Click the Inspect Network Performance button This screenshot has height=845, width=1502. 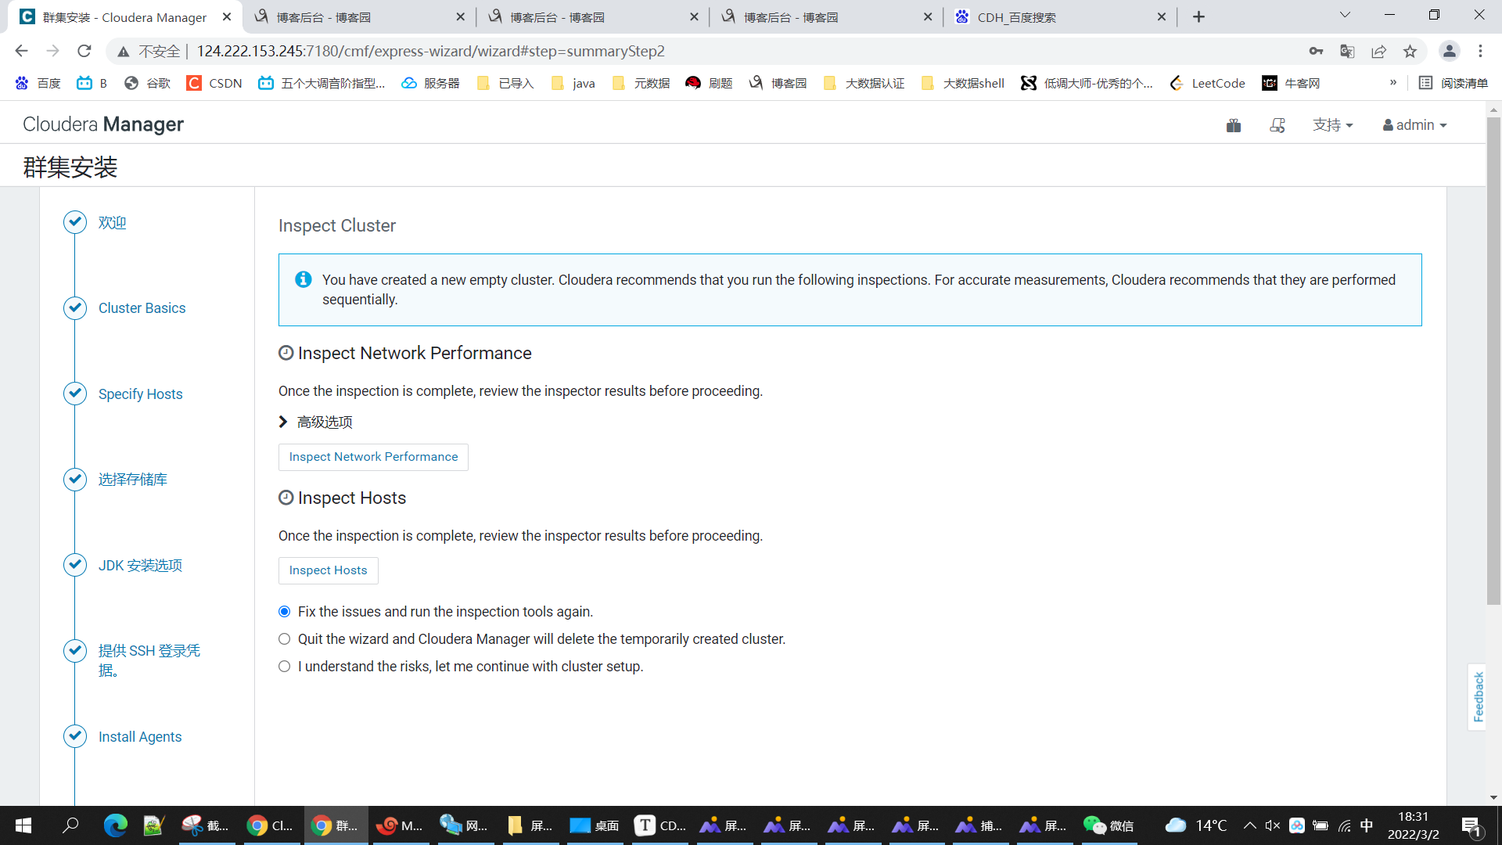pyautogui.click(x=373, y=457)
